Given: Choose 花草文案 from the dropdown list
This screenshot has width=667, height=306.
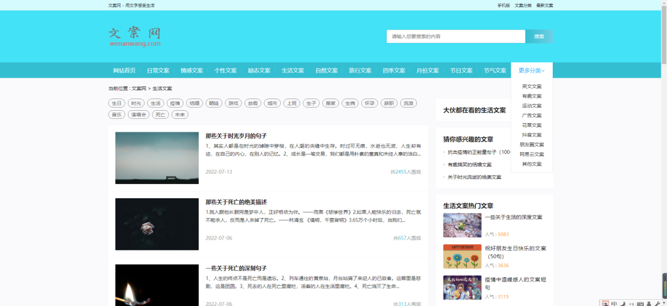Looking at the screenshot, I should tap(532, 125).
